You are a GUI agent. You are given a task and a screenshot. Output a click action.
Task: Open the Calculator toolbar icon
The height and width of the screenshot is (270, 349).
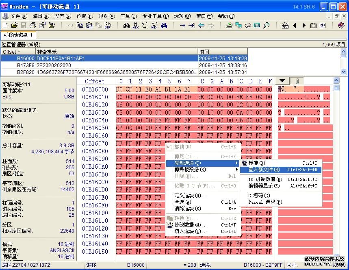[257, 25]
